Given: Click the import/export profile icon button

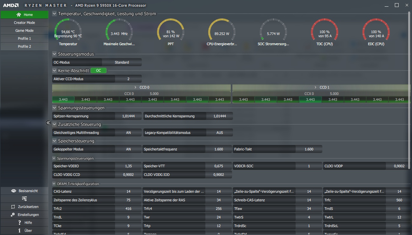Looking at the screenshot, I should 24,199.
